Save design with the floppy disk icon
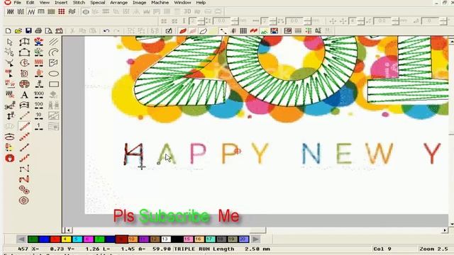Image resolution: width=454 pixels, height=255 pixels. [28, 30]
